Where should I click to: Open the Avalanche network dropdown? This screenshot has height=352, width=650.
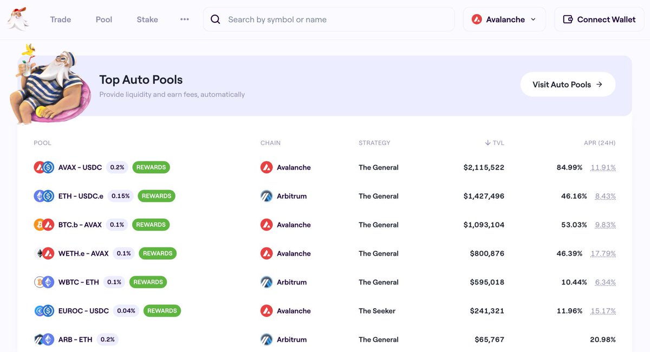click(x=504, y=19)
